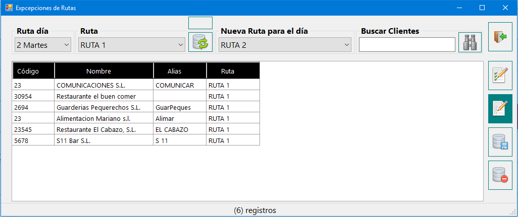Click alias cell COMUNICAR
Screen dimensions: 518x217
(180, 86)
